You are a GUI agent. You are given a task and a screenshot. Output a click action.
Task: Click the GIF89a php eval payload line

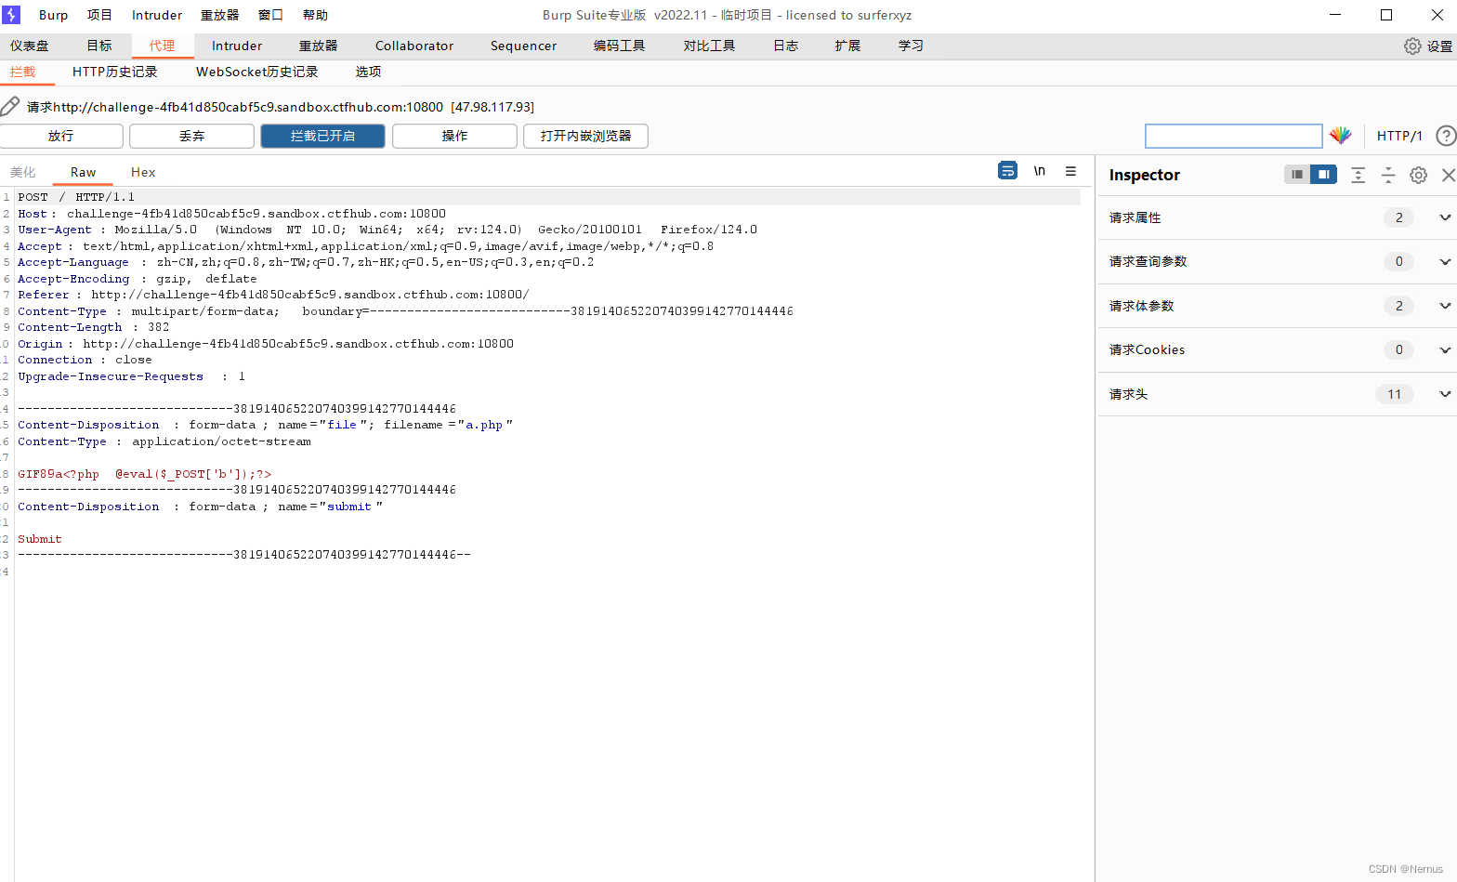(145, 474)
